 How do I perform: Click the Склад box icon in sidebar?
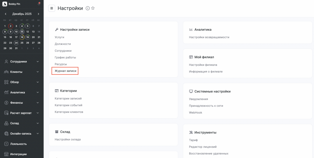tap(6, 123)
